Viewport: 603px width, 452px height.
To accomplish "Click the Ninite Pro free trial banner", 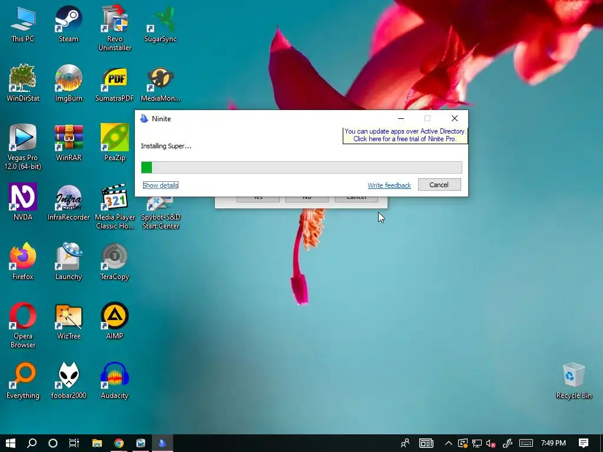I will point(405,135).
